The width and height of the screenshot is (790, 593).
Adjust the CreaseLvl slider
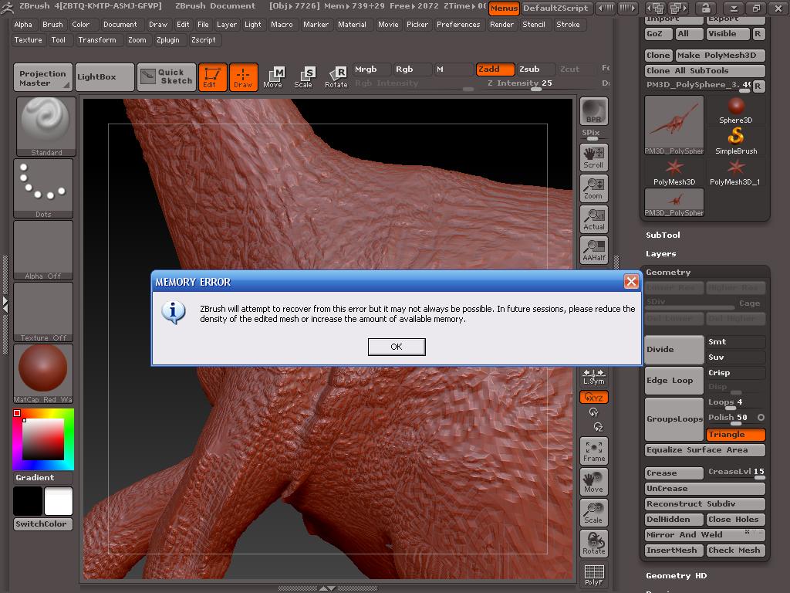click(x=735, y=473)
